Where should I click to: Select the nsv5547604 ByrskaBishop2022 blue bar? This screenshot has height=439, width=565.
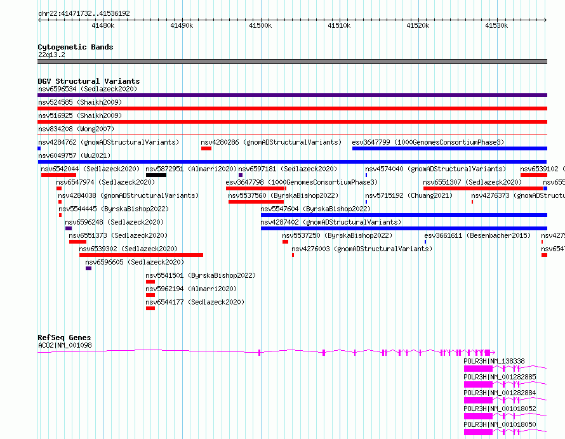click(404, 215)
